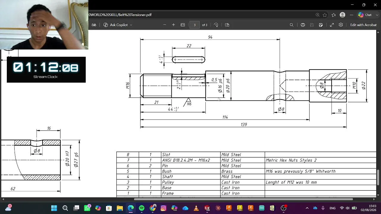Image resolution: width=381 pixels, height=214 pixels.
Task: Open OBS Studio from taskbar
Action: point(284,208)
